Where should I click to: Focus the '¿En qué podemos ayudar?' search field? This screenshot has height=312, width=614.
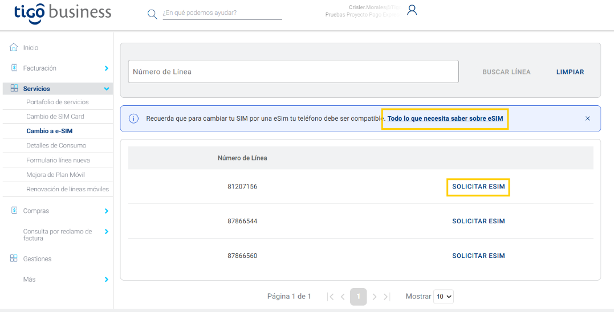pos(222,13)
